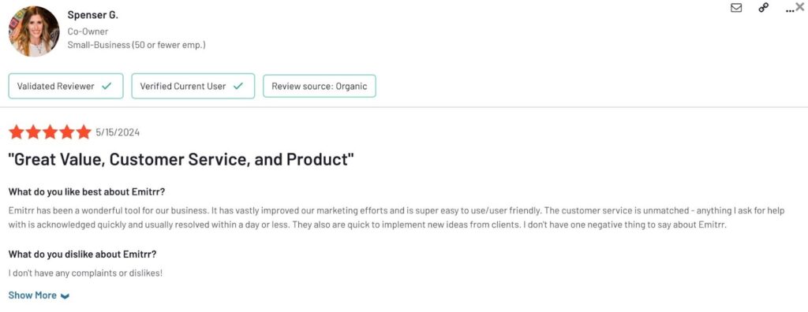Open Spenser G.'s profile photo
808x312 pixels.
click(x=34, y=31)
